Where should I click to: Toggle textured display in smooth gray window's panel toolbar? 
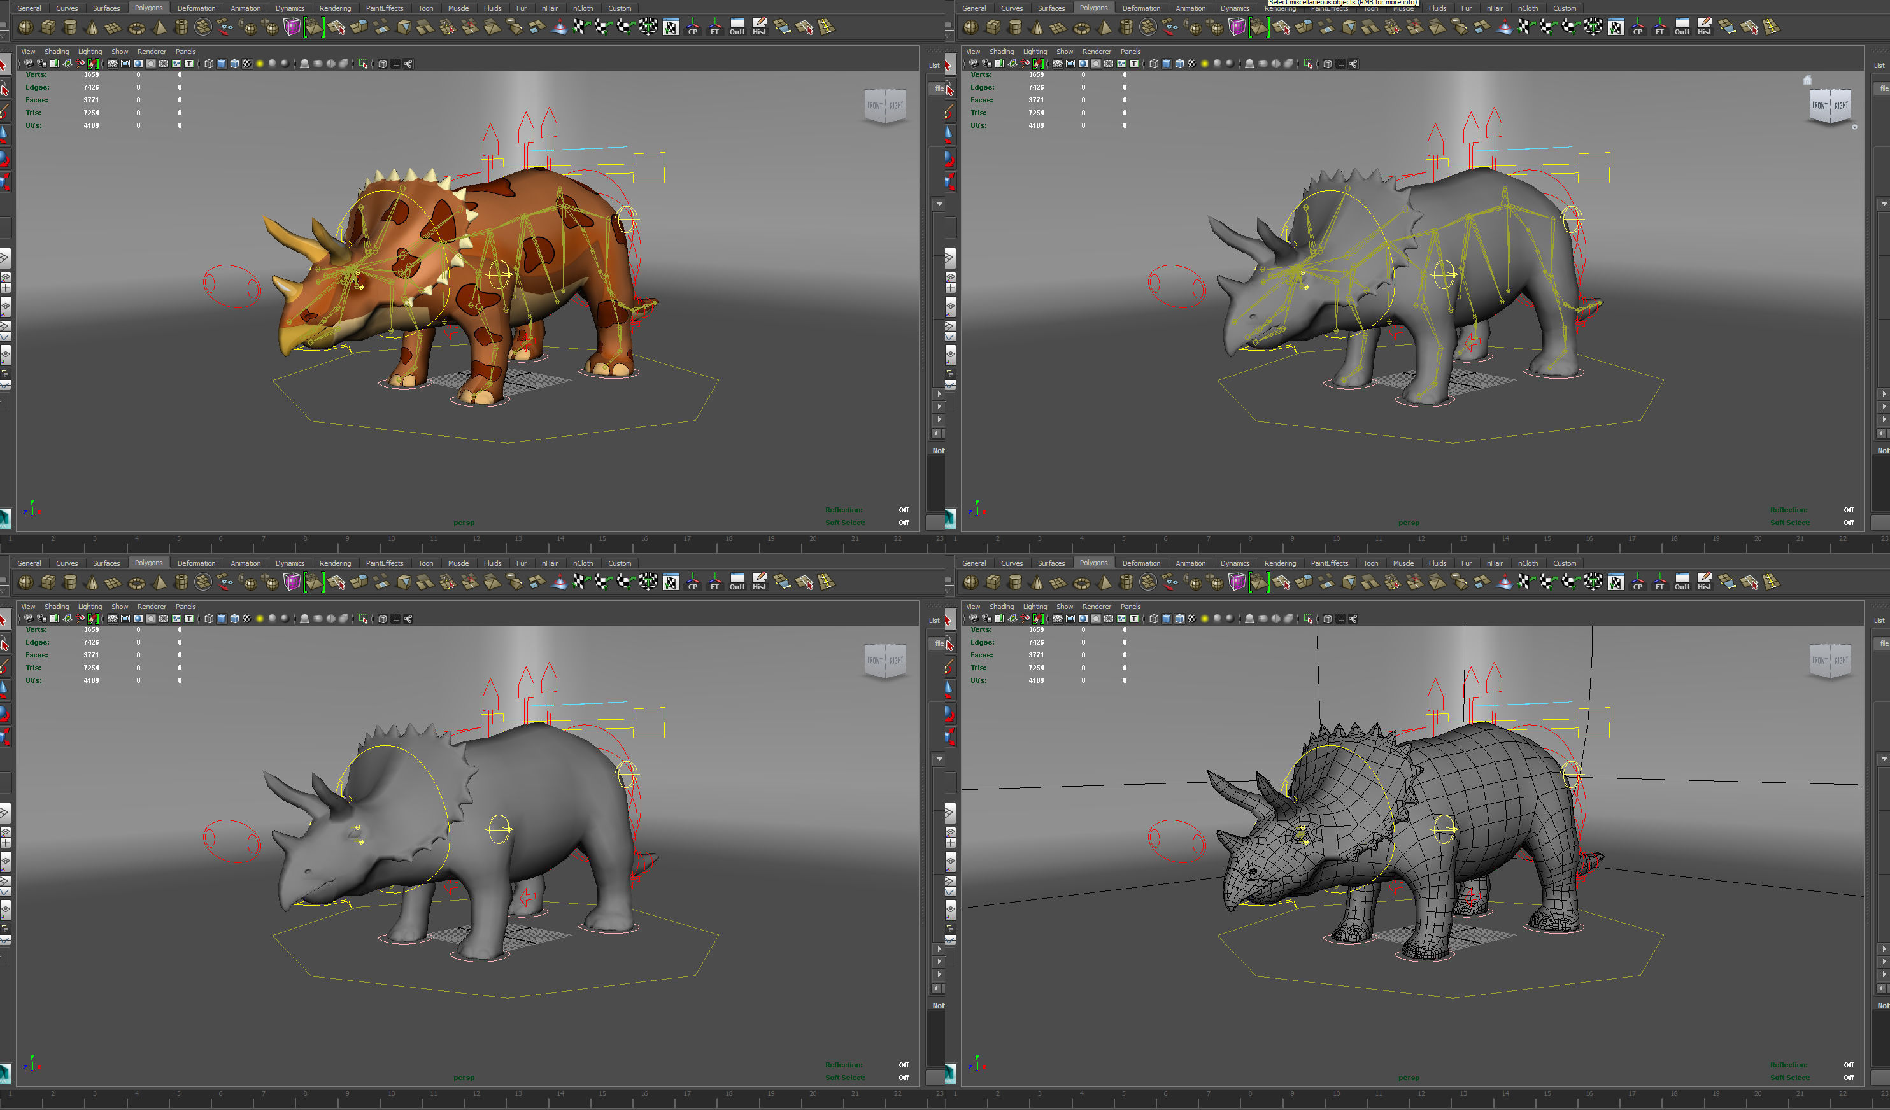pos(246,619)
